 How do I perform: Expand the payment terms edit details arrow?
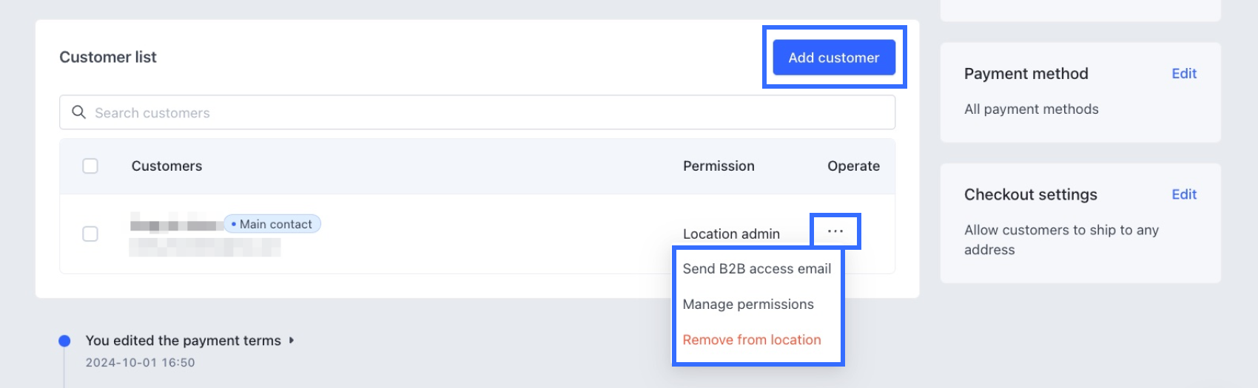pyautogui.click(x=292, y=341)
